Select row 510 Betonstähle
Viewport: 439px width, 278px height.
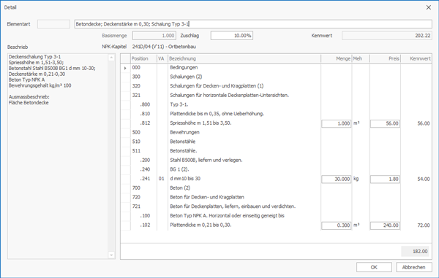(x=276, y=142)
